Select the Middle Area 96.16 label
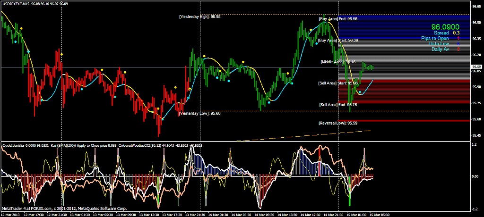The height and width of the screenshot is (217, 484). [338, 62]
